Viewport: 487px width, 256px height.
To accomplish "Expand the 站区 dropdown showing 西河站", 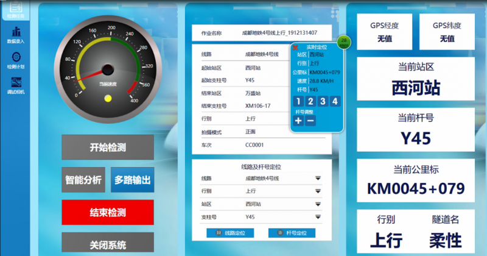I will tap(318, 204).
